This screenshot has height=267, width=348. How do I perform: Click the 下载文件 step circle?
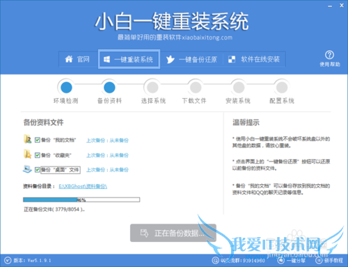pos(196,88)
